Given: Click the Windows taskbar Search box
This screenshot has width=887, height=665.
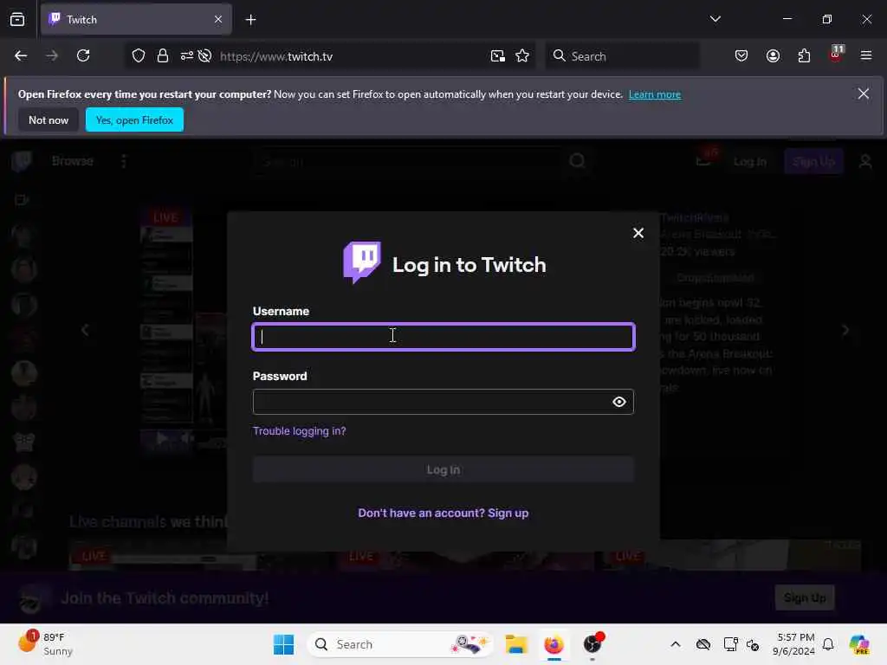Looking at the screenshot, I should [x=400, y=644].
